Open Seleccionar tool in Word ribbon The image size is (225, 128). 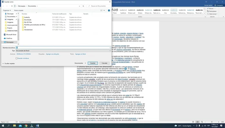212,14
